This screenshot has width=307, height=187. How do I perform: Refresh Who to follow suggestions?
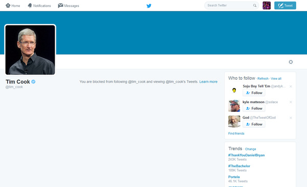(x=263, y=79)
